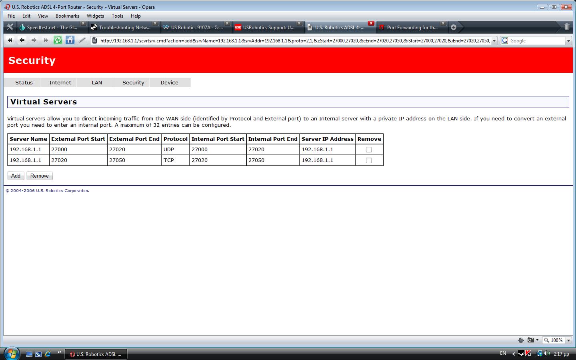Open the Widgets menu
The height and width of the screenshot is (360, 576).
(95, 16)
